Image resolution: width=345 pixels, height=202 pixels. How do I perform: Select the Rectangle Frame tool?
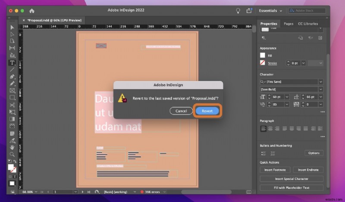click(x=12, y=90)
